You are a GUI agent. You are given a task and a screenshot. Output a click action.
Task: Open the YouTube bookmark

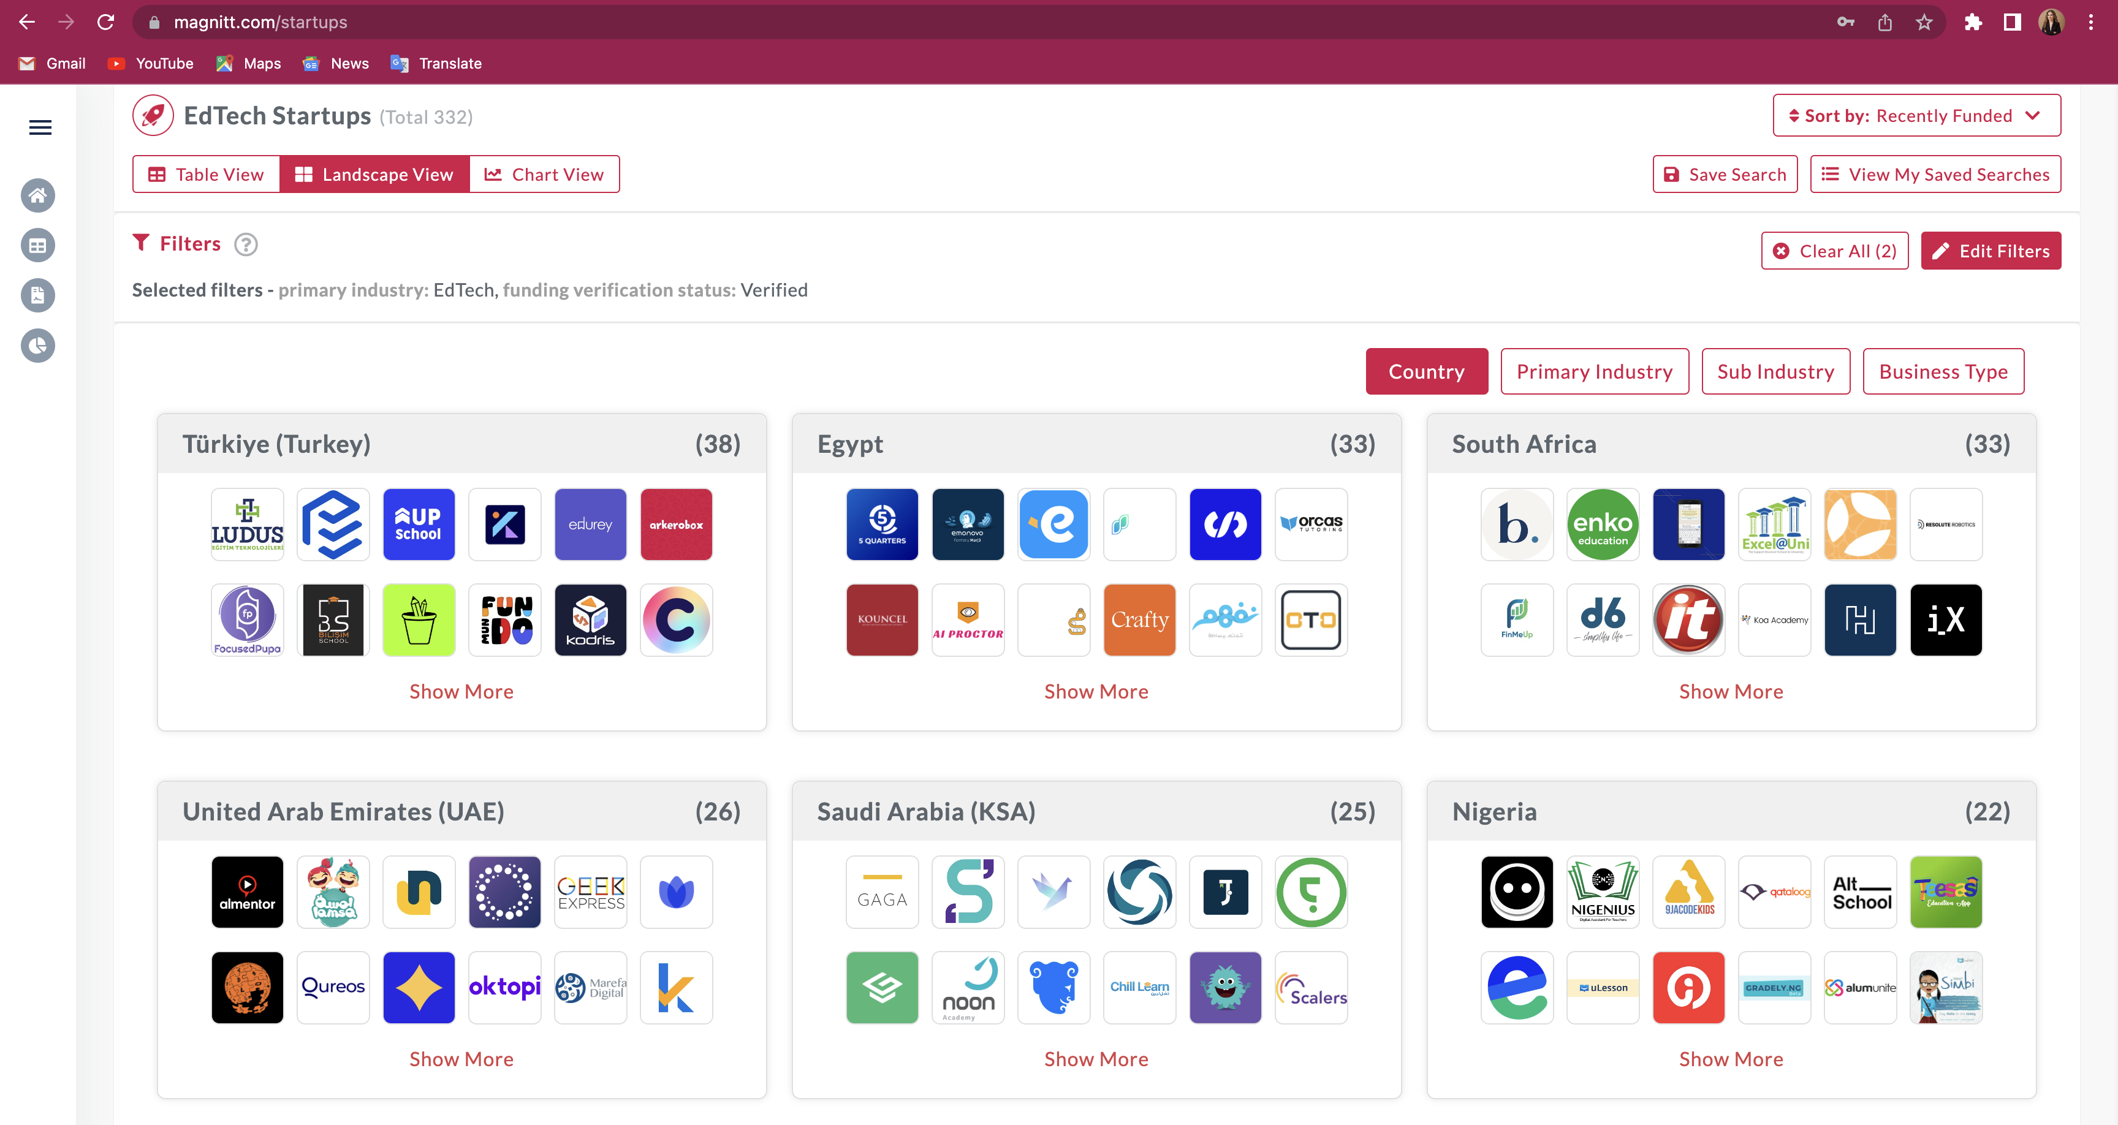151,63
